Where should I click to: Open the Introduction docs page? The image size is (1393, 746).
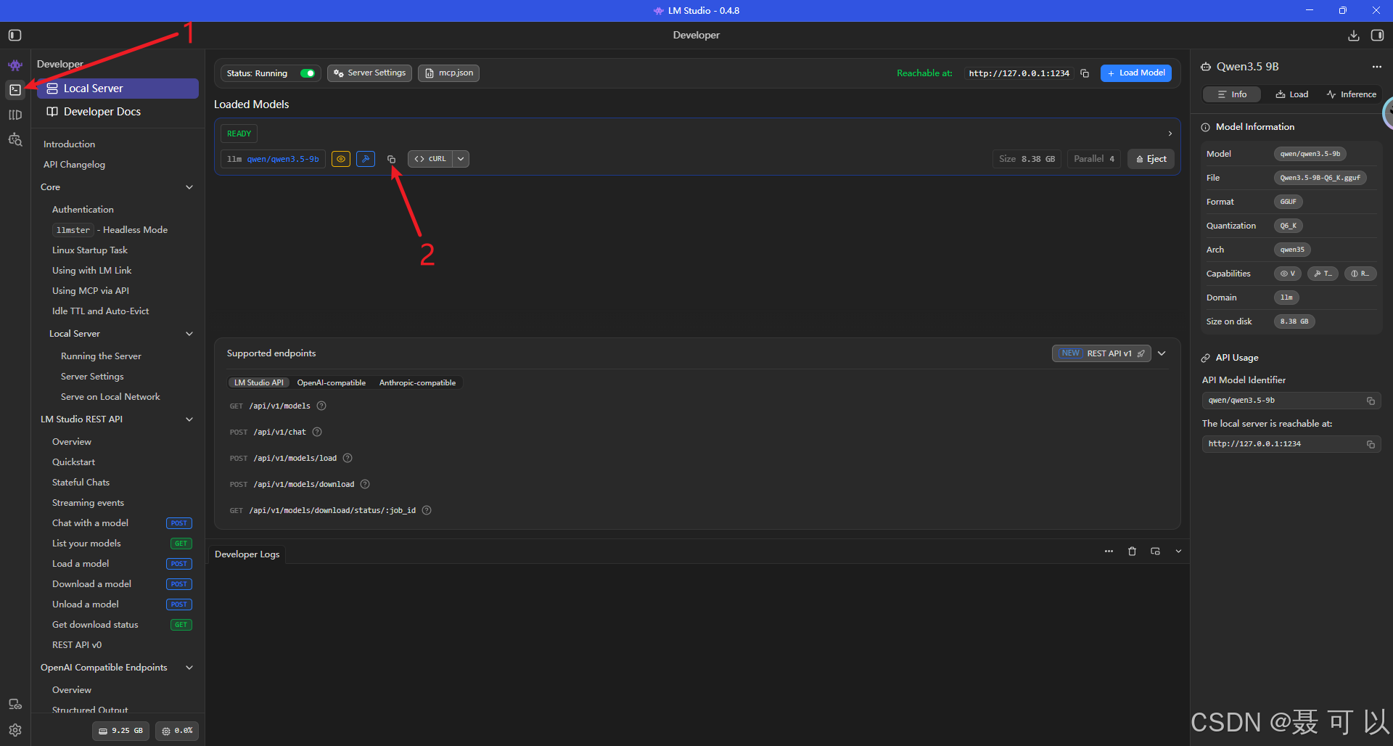(69, 144)
